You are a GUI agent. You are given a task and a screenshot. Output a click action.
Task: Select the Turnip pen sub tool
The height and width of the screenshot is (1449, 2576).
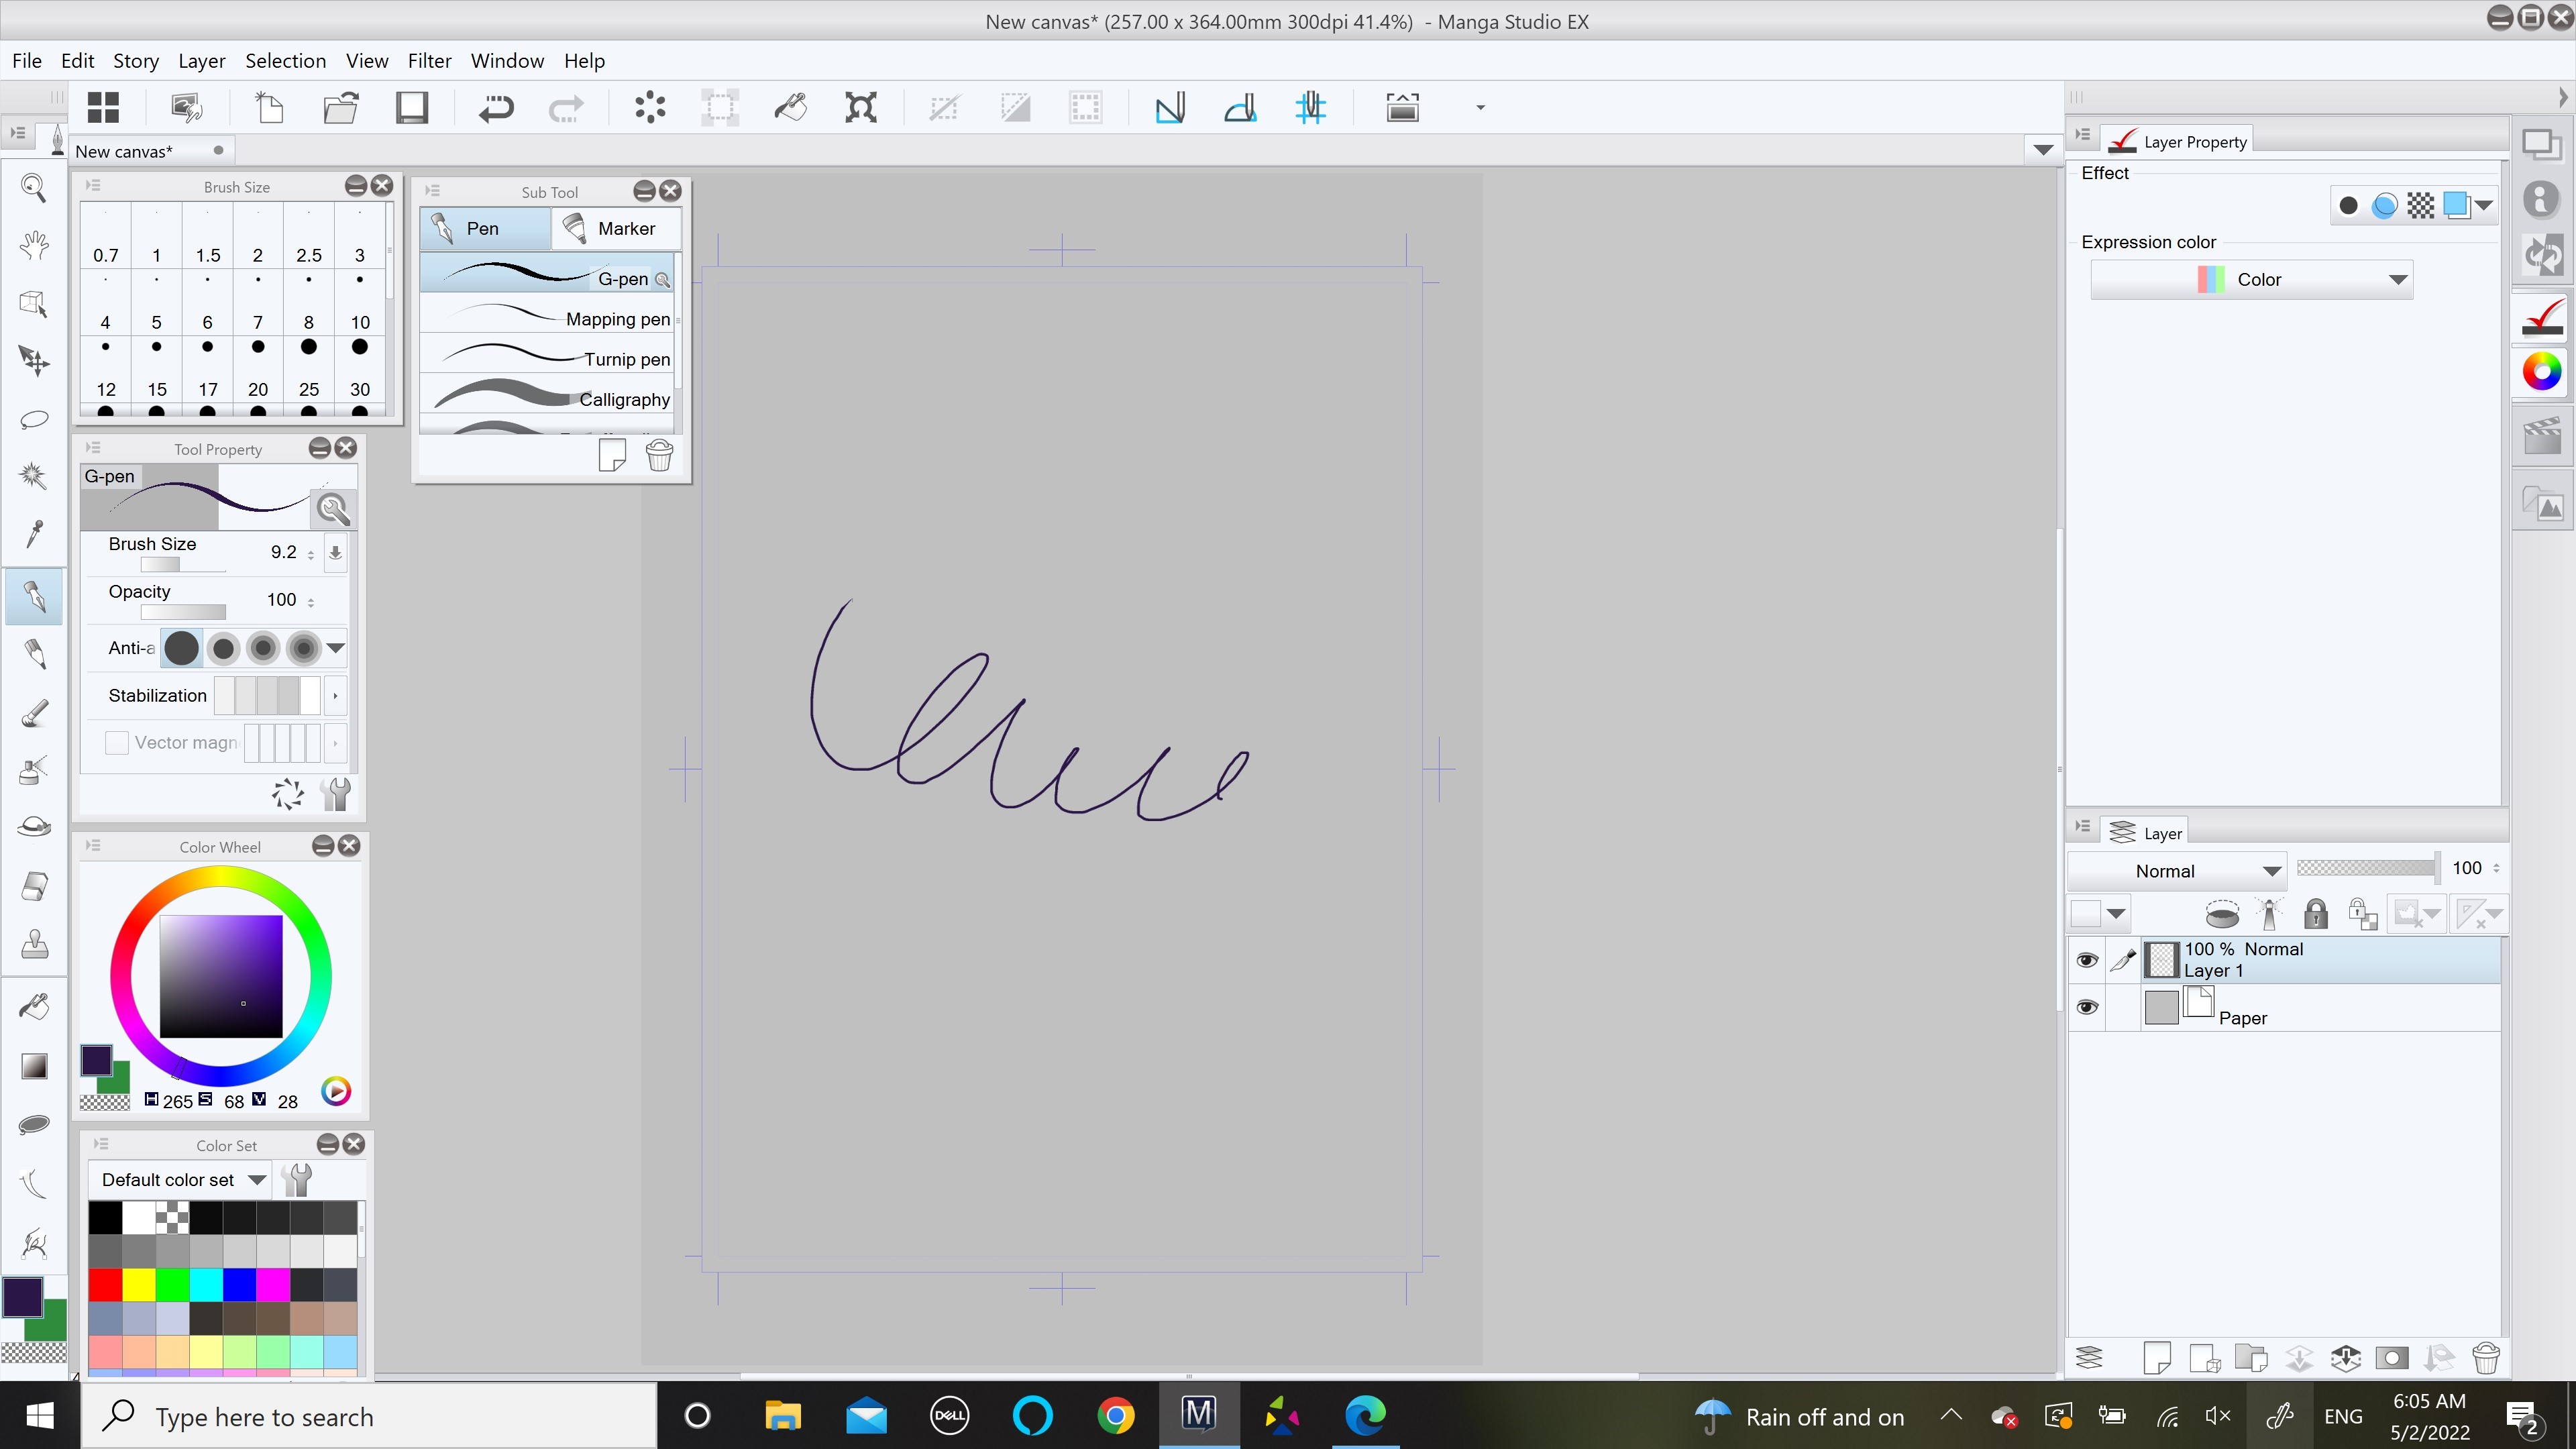547,359
